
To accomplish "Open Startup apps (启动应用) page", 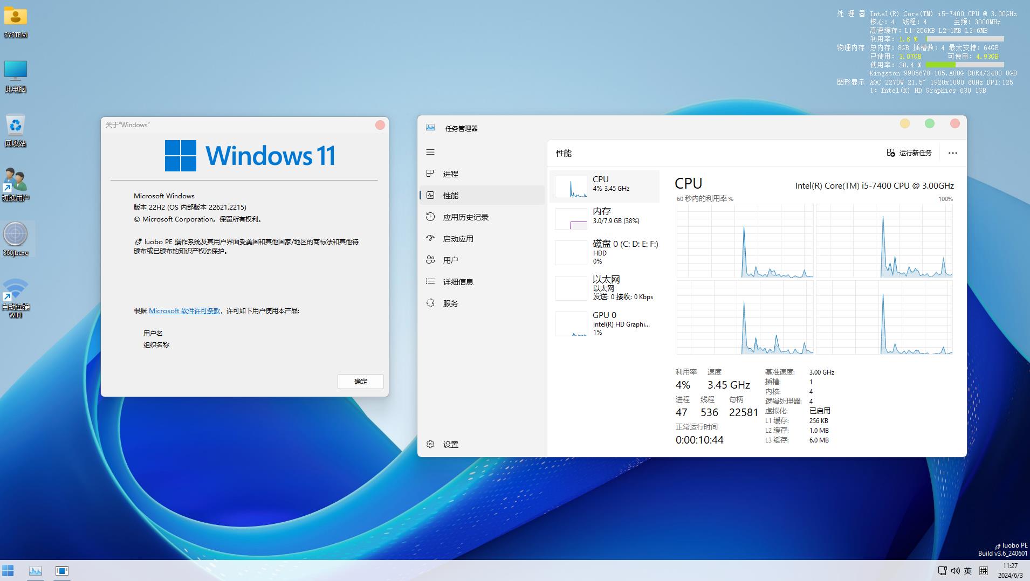I will tap(482, 238).
